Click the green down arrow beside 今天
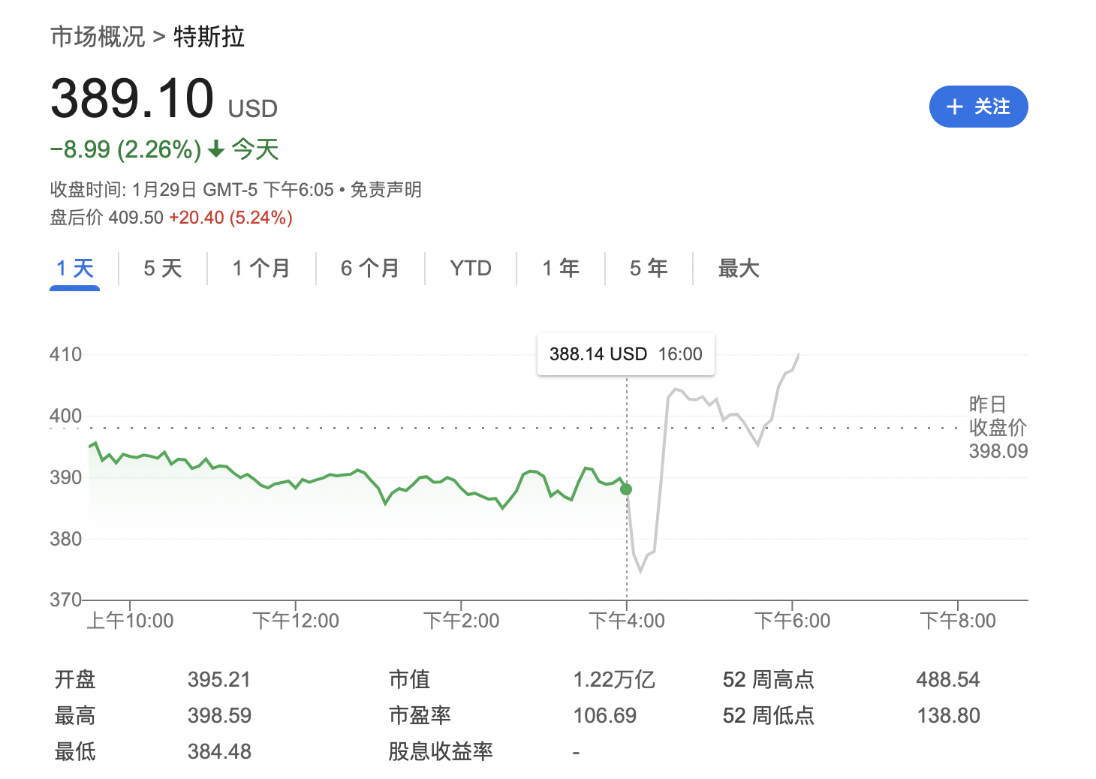This screenshot has height=779, width=1096. click(x=216, y=149)
